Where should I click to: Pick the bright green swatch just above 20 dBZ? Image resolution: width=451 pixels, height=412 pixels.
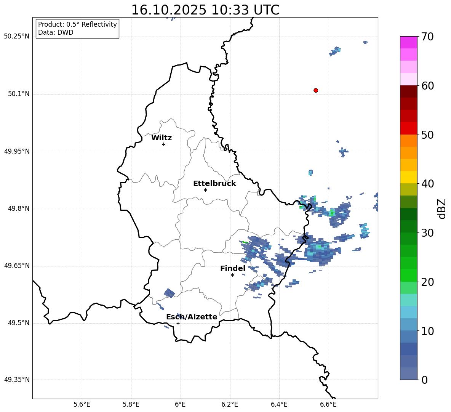point(409,275)
